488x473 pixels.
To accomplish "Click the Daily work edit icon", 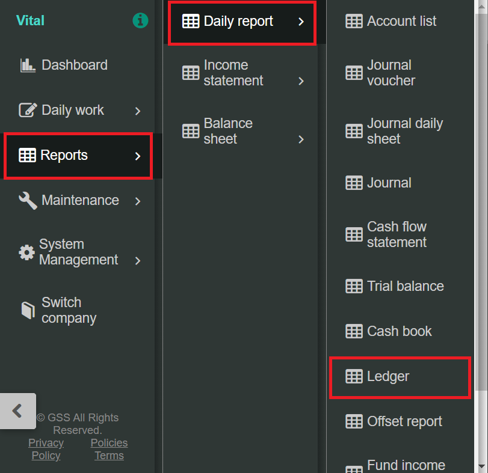I will coord(28,111).
